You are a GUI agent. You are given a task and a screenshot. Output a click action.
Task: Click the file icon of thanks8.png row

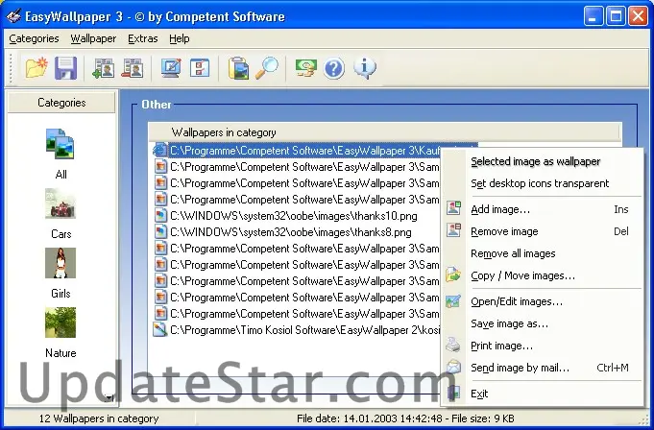point(160,232)
